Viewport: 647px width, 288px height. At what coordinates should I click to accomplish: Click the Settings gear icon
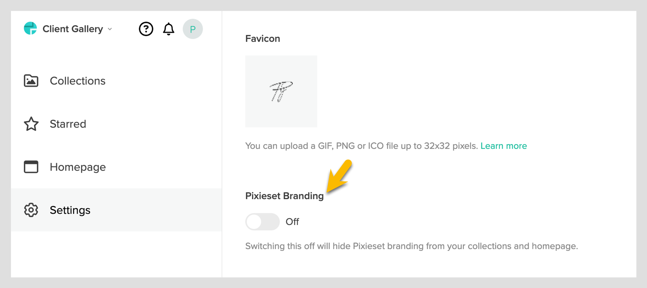coord(31,210)
